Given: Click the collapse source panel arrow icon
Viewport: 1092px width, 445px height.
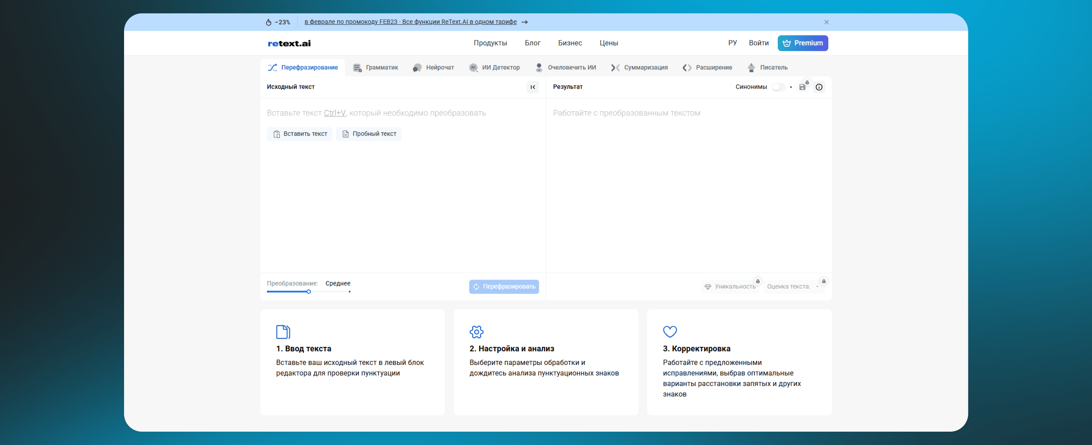Looking at the screenshot, I should pyautogui.click(x=532, y=87).
